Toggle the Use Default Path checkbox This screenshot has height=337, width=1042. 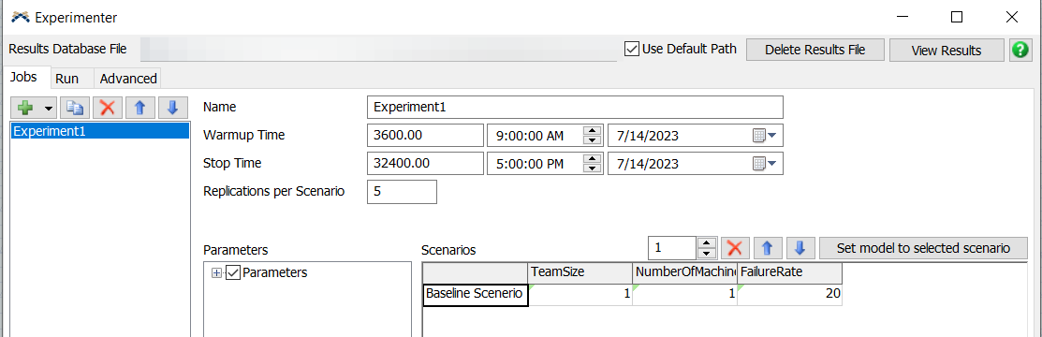632,49
